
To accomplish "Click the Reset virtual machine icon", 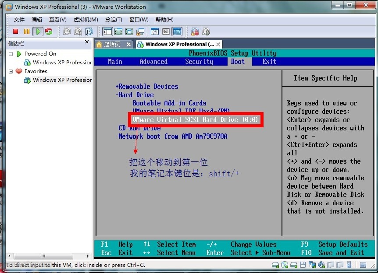I will 49,31.
